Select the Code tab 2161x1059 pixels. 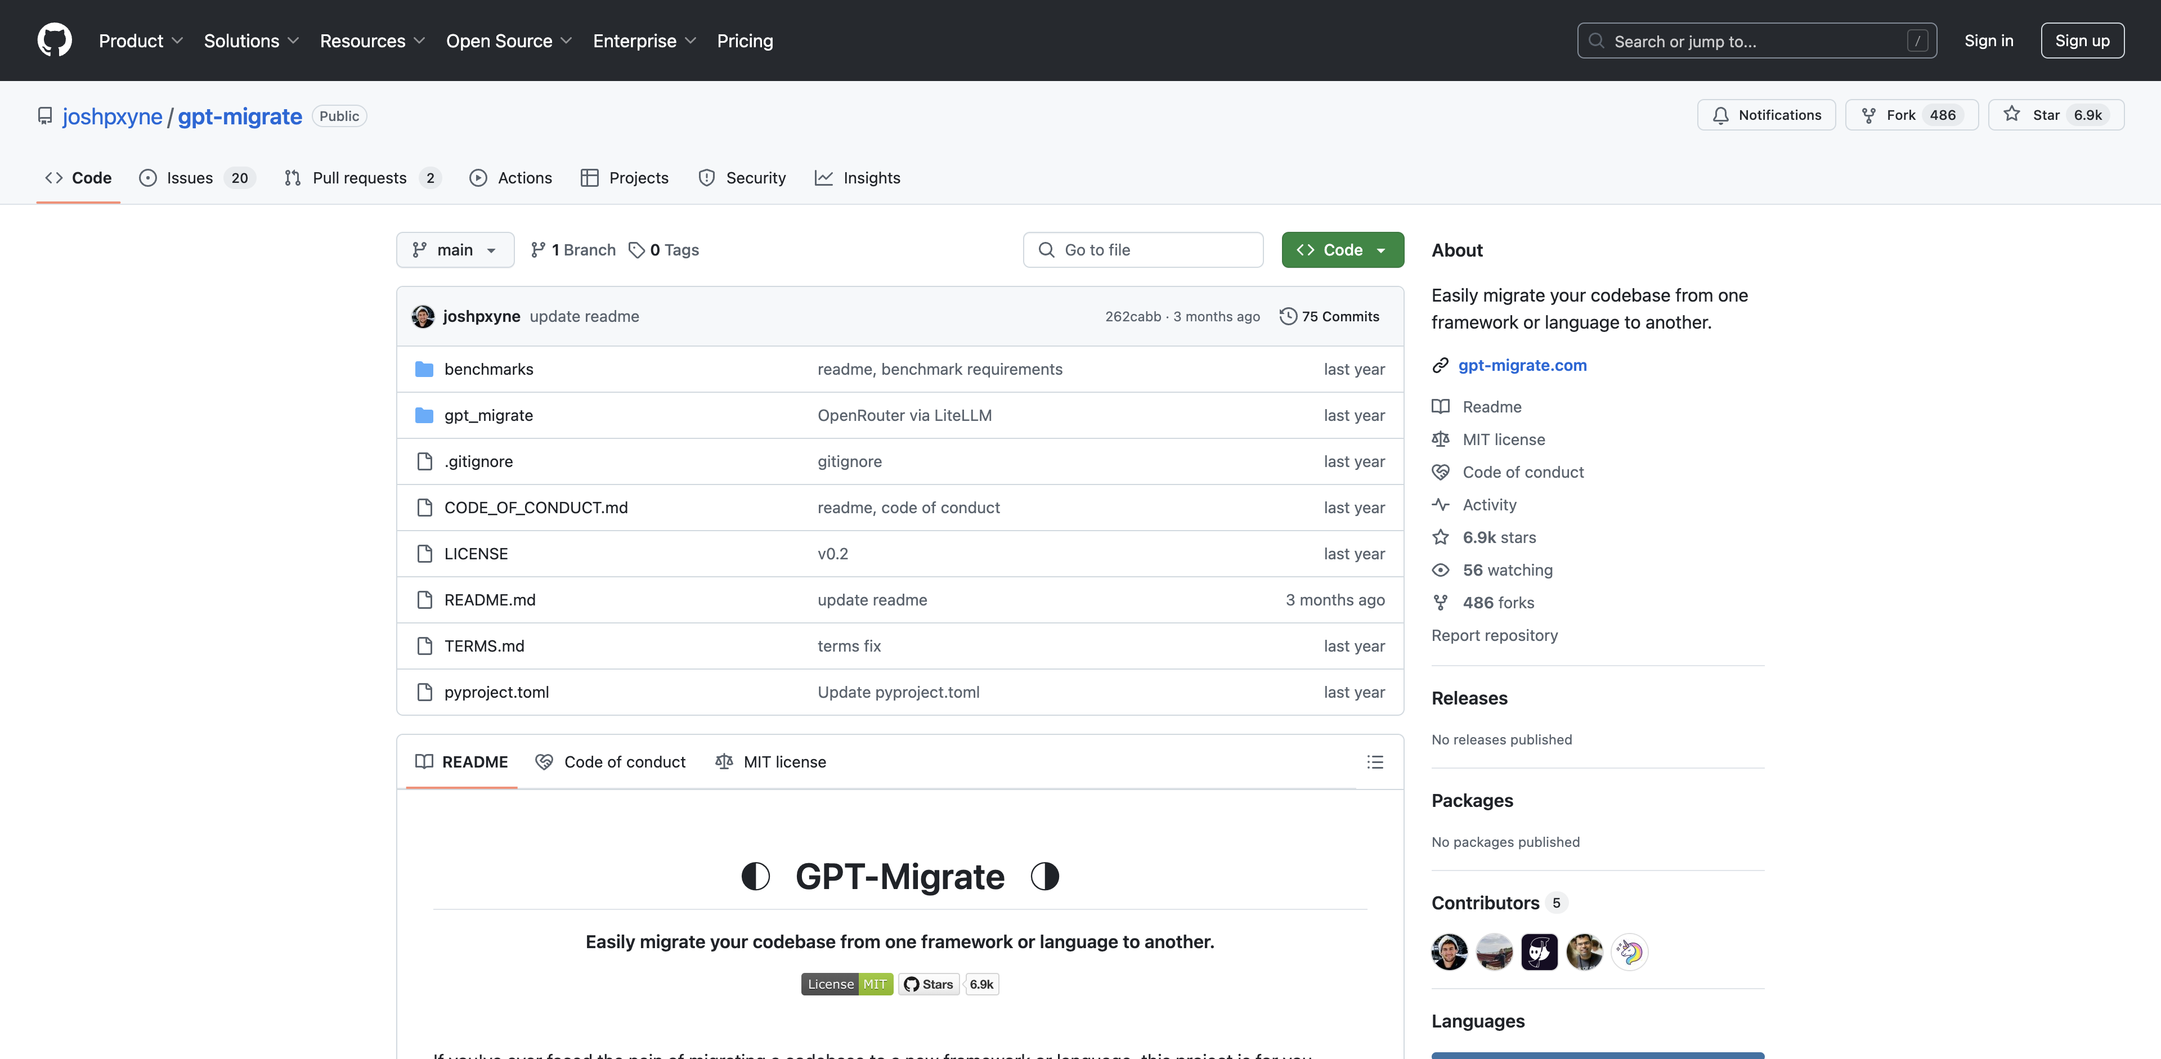coord(78,178)
